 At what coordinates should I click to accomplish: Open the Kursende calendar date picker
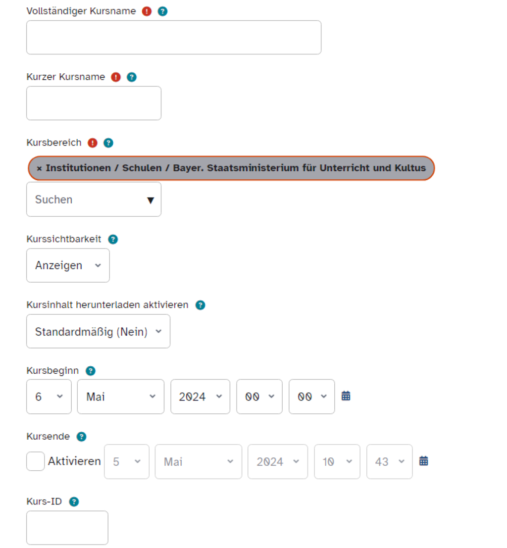click(x=423, y=461)
